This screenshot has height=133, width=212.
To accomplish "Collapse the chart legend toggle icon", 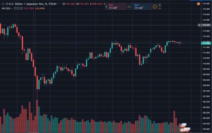I will 3,4.
